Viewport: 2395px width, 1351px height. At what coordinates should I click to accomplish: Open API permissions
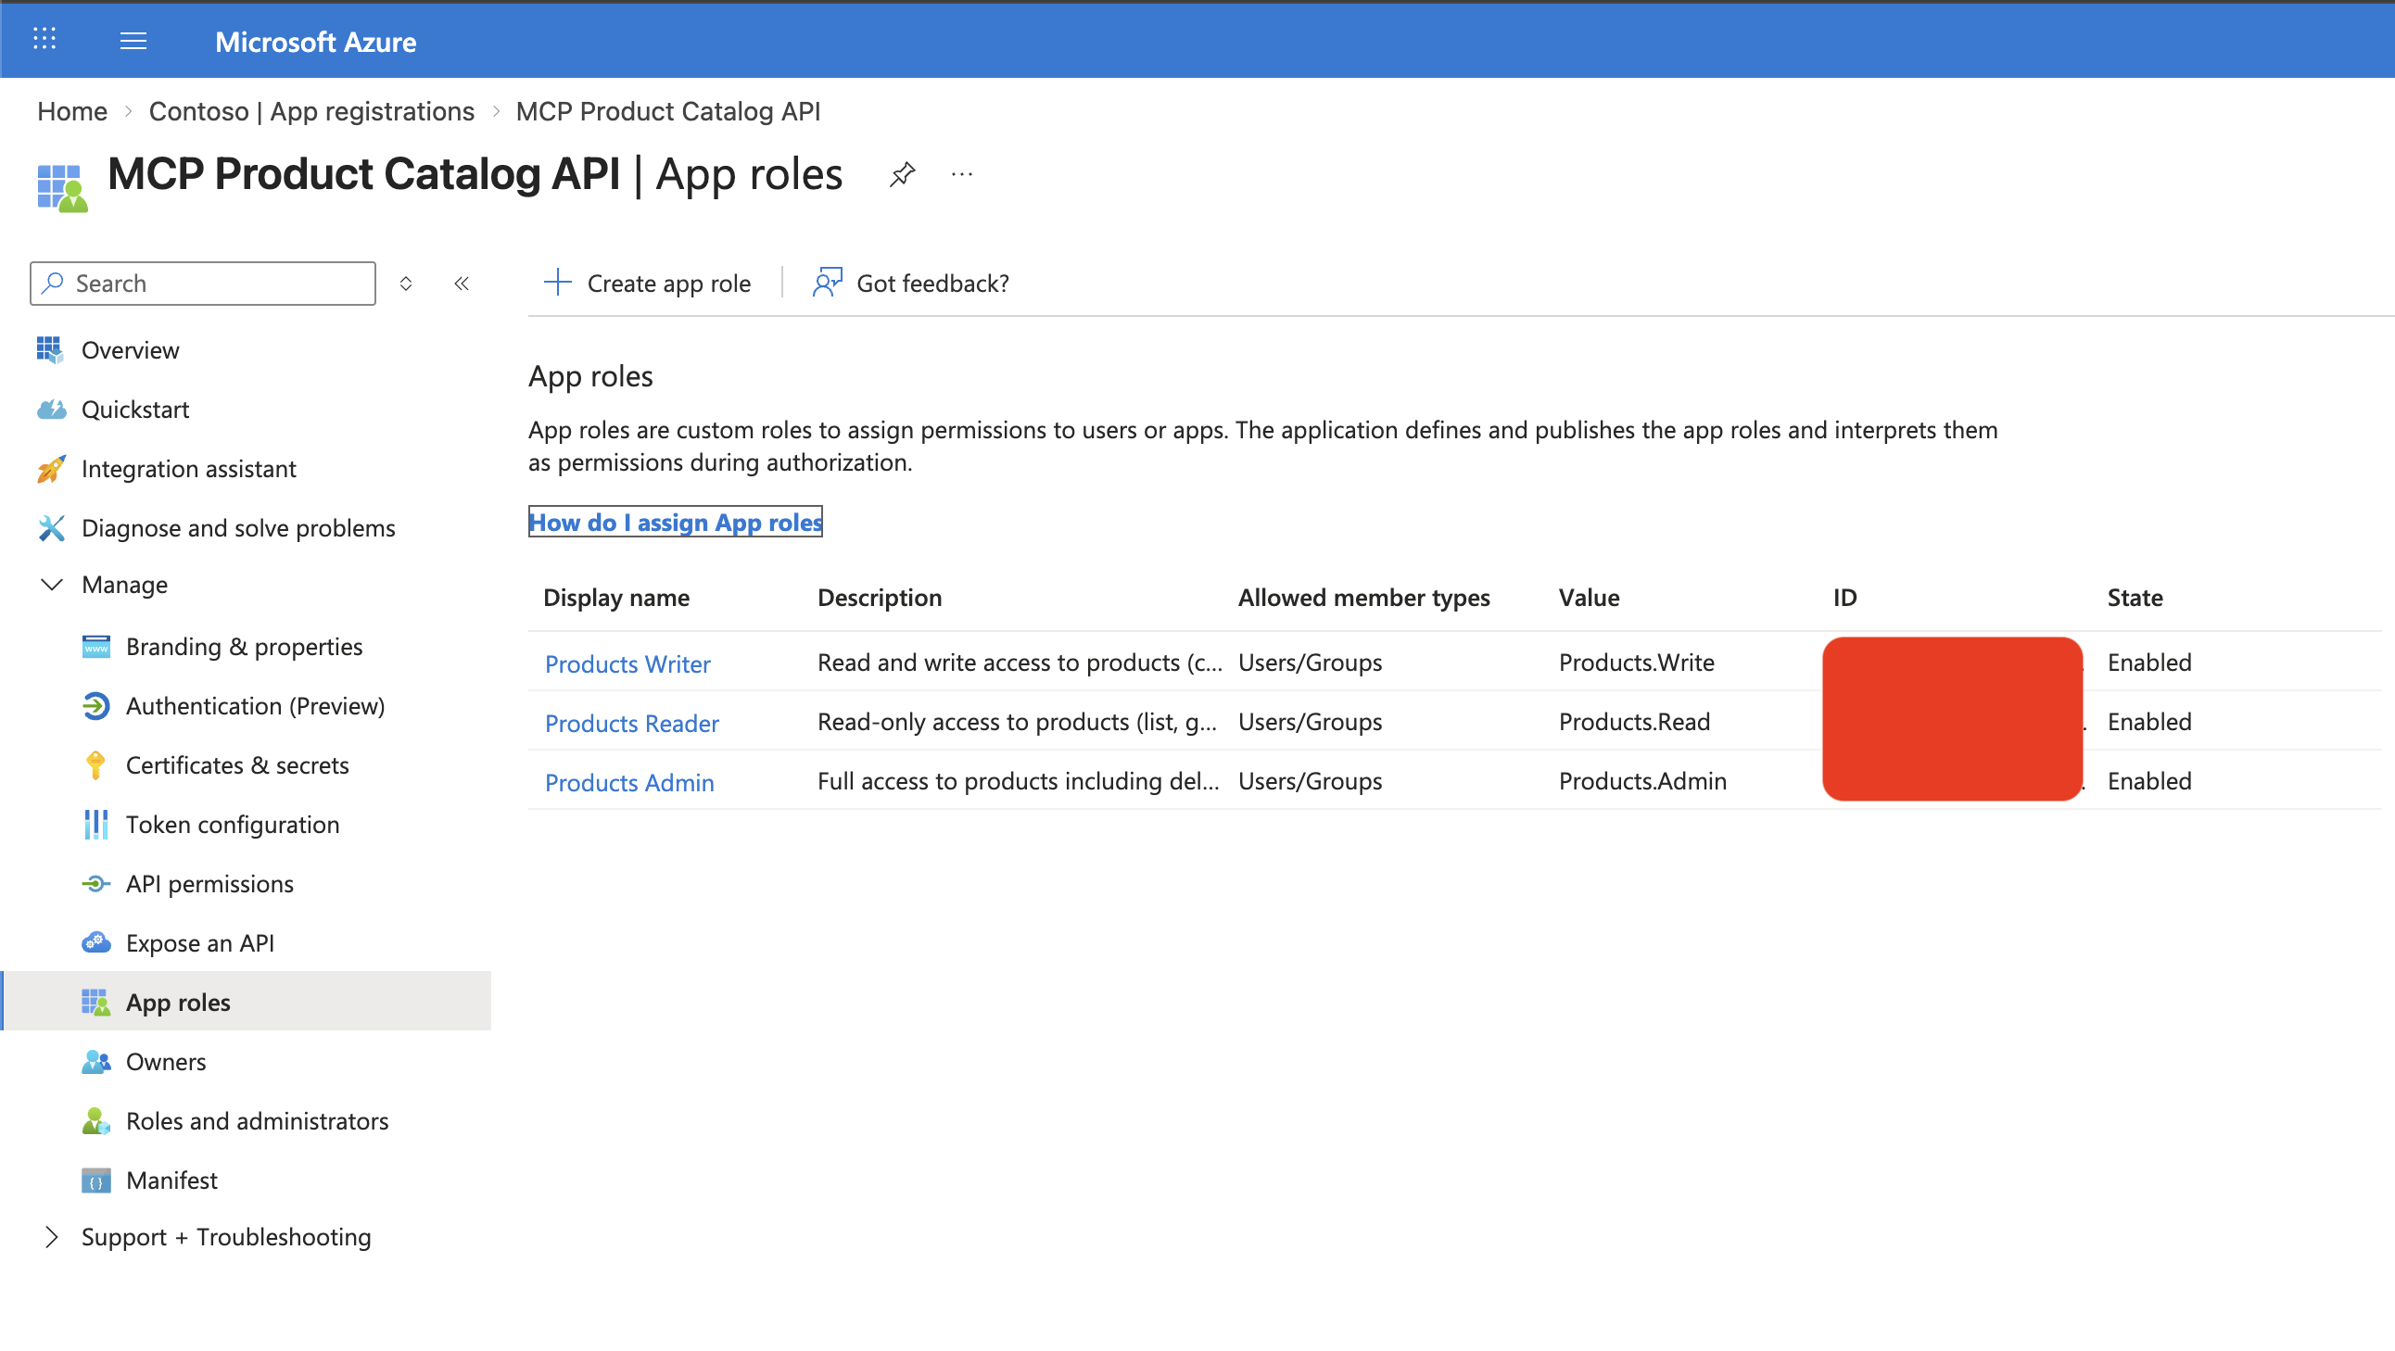[x=210, y=883]
